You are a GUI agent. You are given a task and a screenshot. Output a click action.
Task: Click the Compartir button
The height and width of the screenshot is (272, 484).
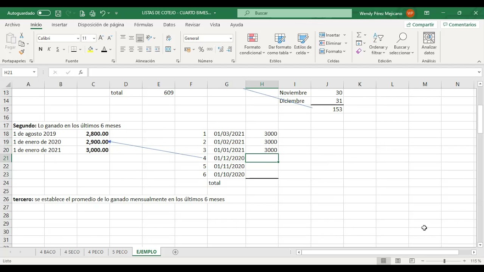pos(420,25)
